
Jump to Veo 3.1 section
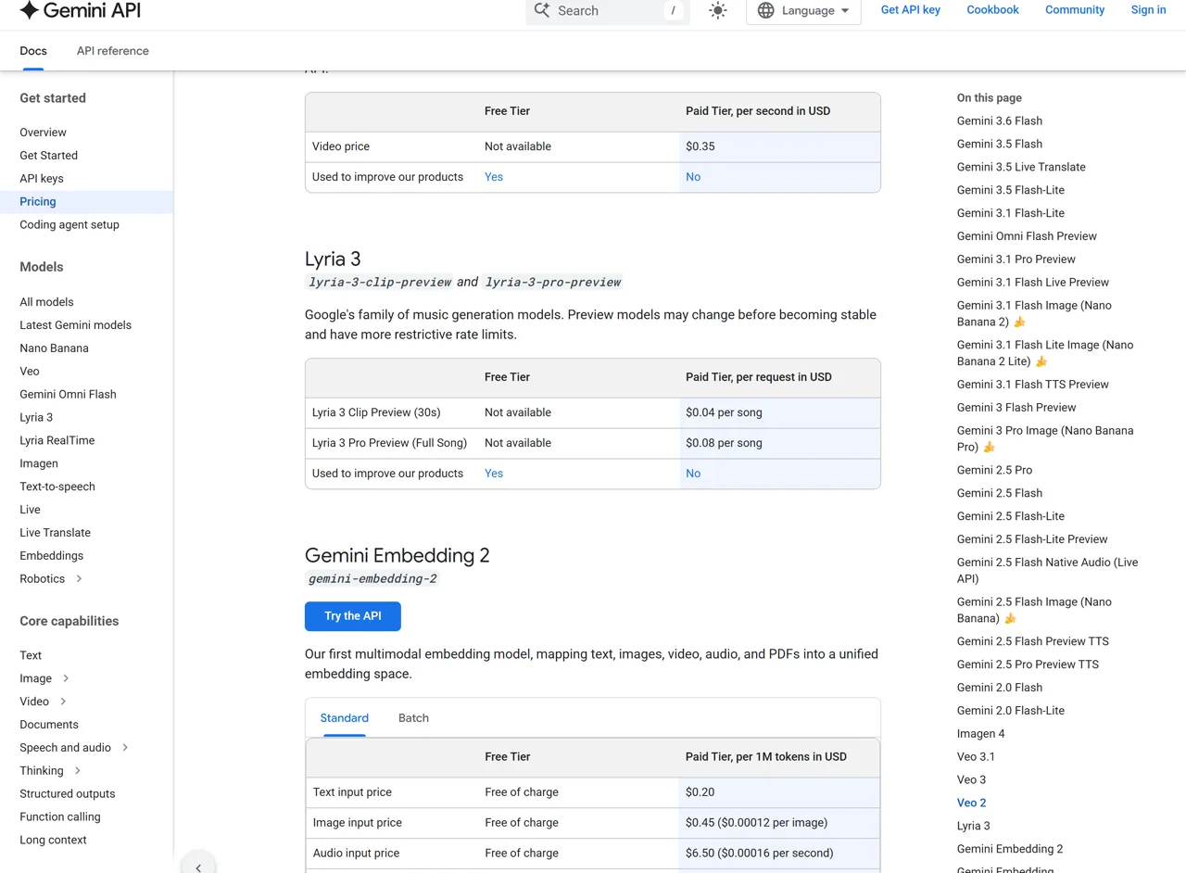[976, 757]
